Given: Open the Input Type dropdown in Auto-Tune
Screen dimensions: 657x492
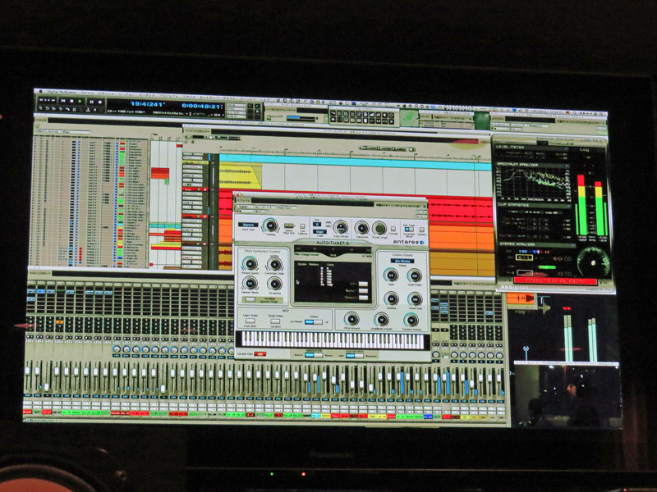Looking at the screenshot, I should click(249, 225).
